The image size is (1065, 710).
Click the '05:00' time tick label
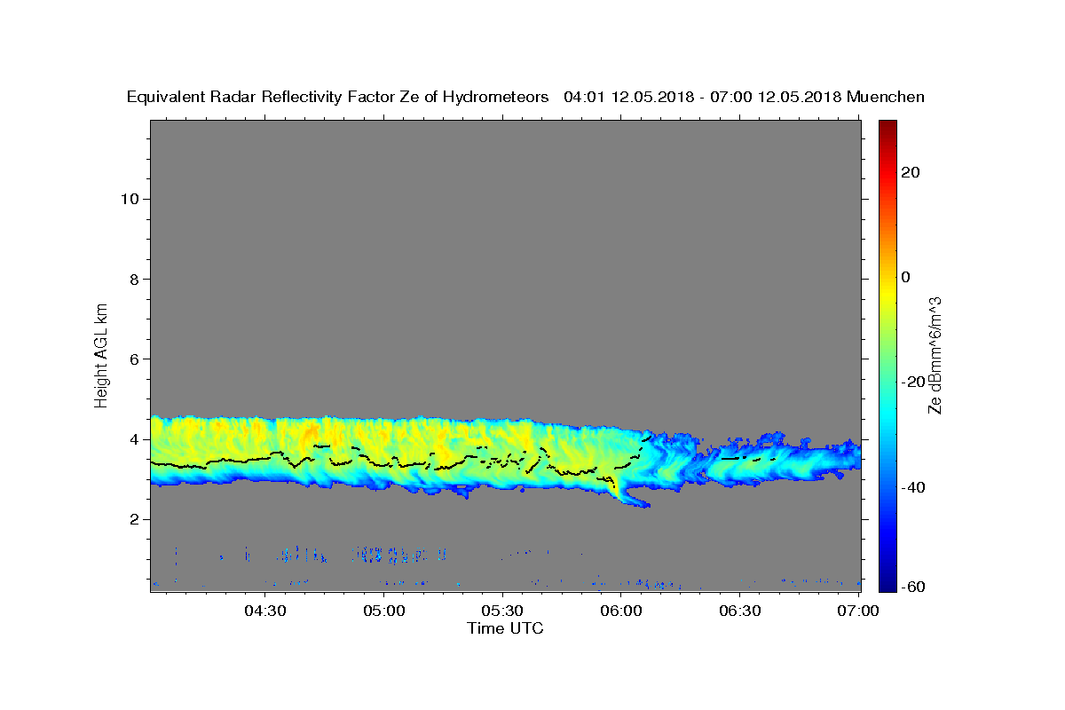click(x=383, y=611)
